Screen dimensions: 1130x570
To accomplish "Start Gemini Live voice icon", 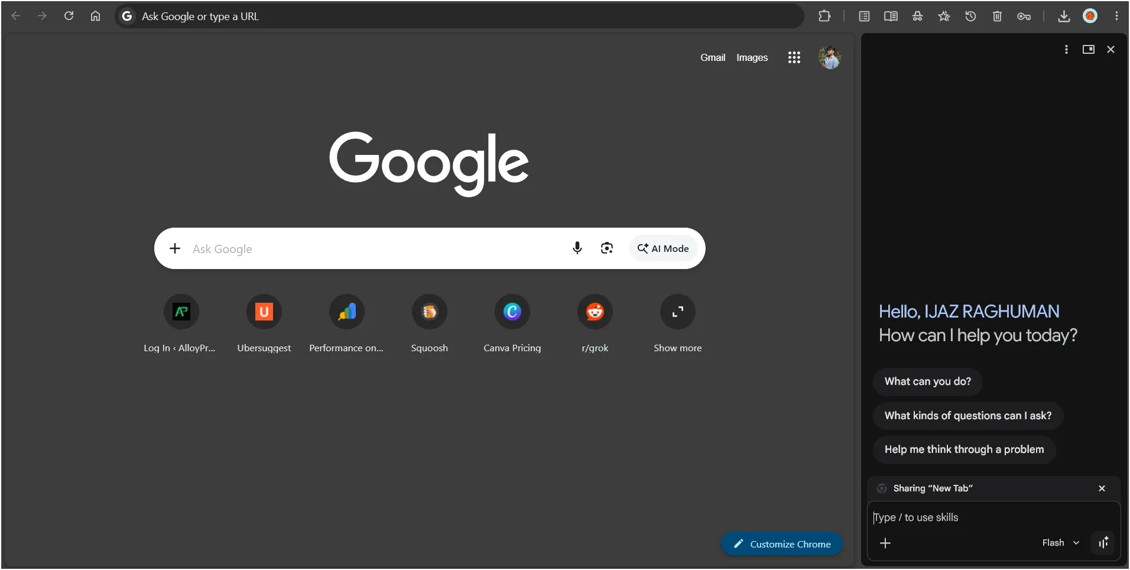I will 1103,543.
